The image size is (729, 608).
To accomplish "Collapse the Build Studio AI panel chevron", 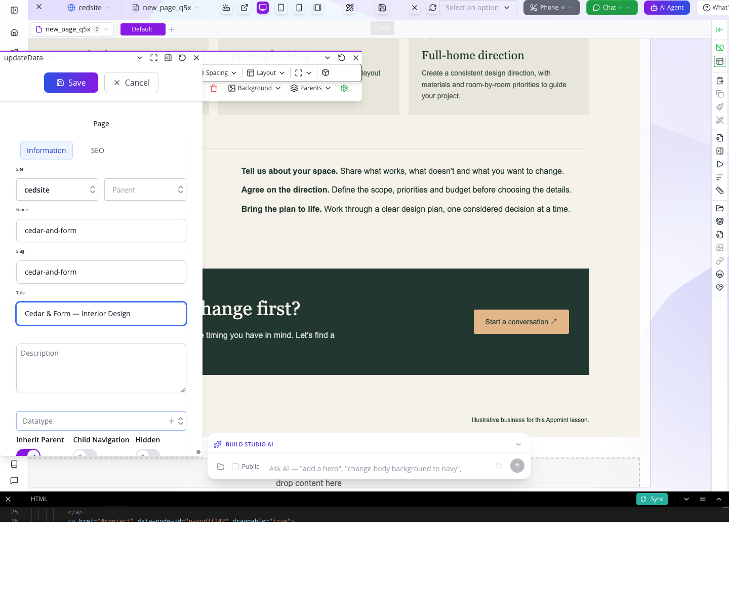I will tap(518, 444).
